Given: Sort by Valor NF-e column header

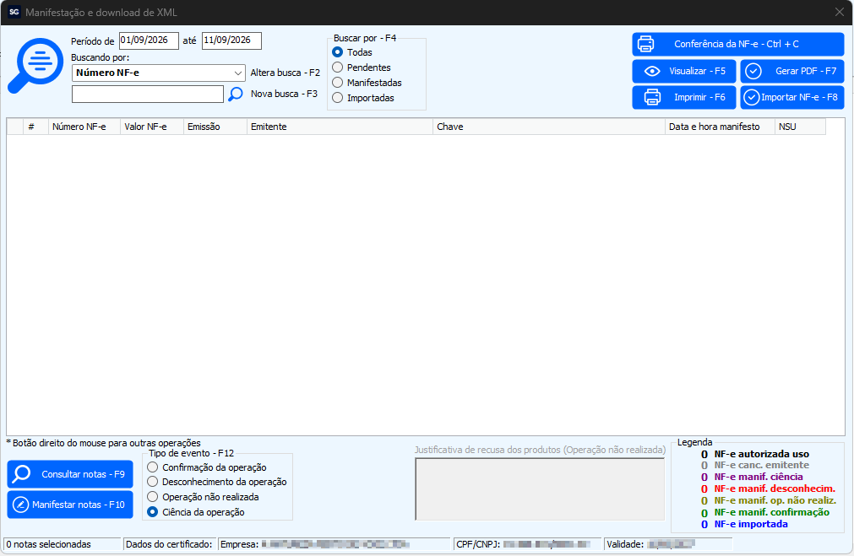Looking at the screenshot, I should point(152,127).
